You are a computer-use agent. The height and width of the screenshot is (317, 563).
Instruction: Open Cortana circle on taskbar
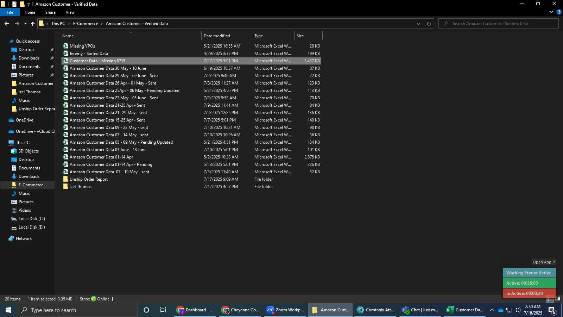[x=146, y=310]
